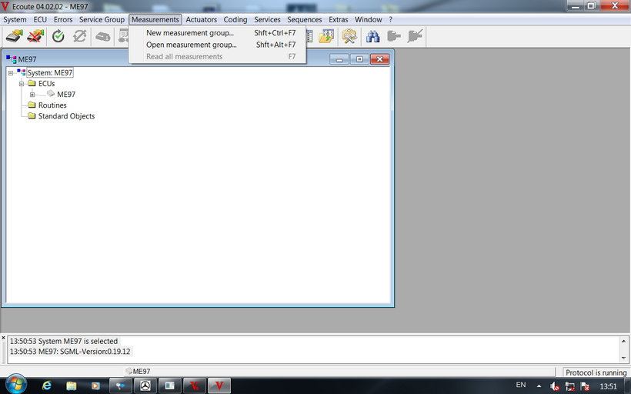Screen dimensions: 631x394
Task: Click the Routines folder icon
Action: click(x=32, y=105)
